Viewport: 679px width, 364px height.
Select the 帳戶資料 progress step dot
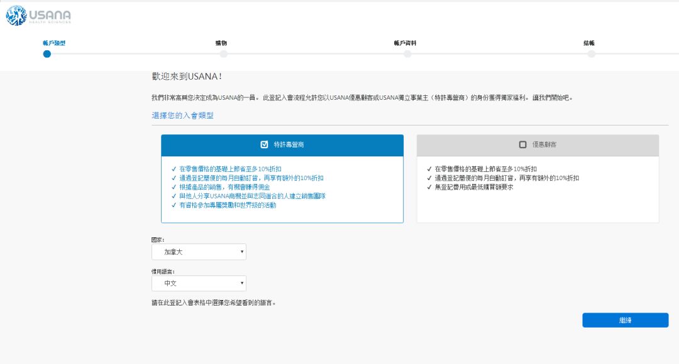tap(407, 54)
